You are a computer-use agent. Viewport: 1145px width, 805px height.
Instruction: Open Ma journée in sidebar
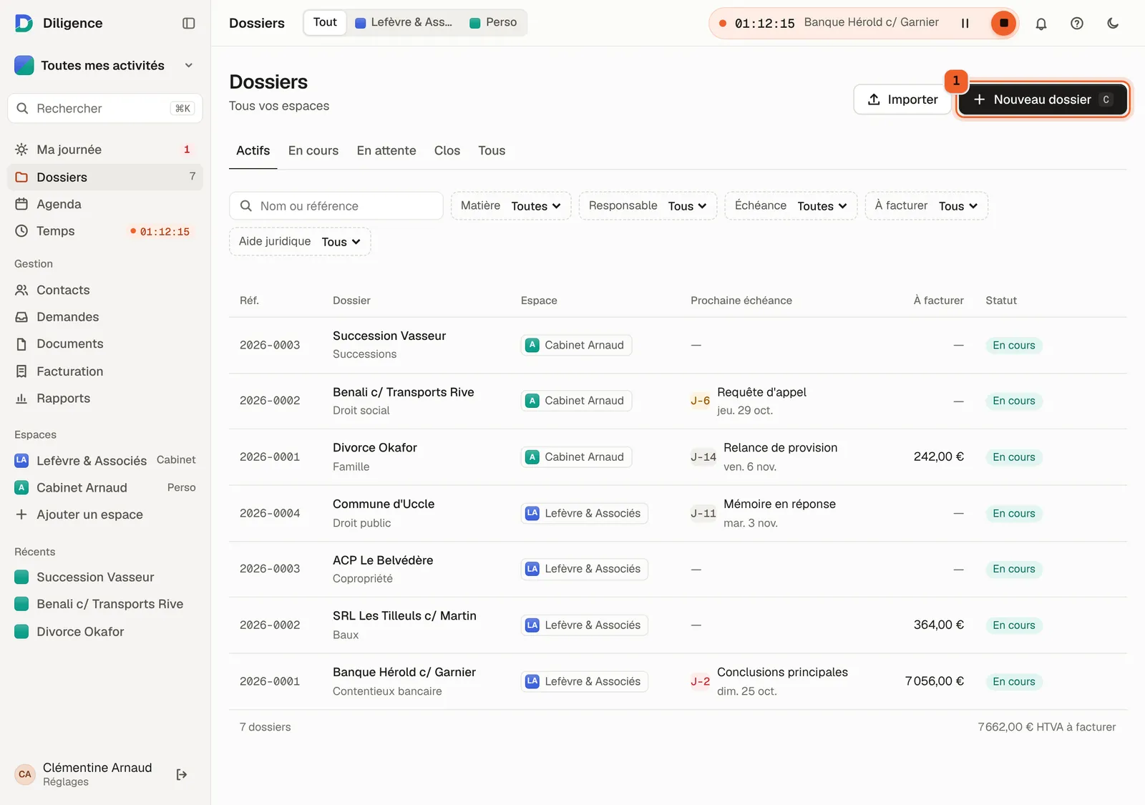coord(105,150)
